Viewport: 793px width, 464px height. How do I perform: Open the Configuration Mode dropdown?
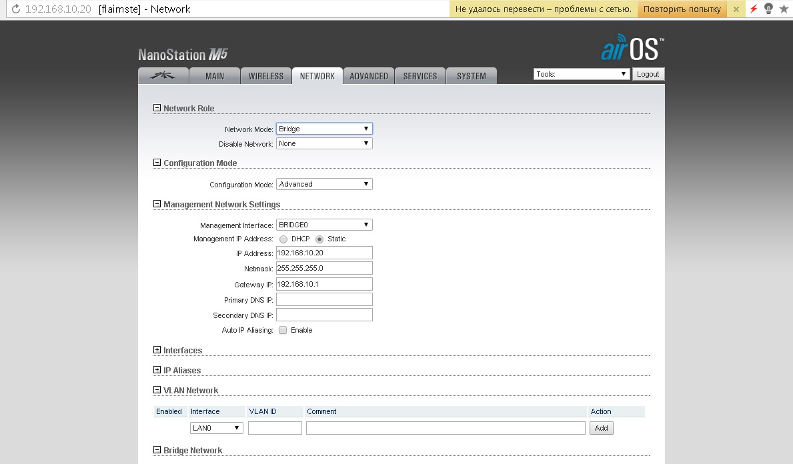[324, 184]
